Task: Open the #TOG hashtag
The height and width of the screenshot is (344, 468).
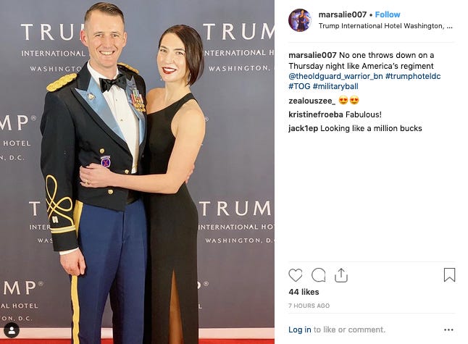Action: pos(299,86)
